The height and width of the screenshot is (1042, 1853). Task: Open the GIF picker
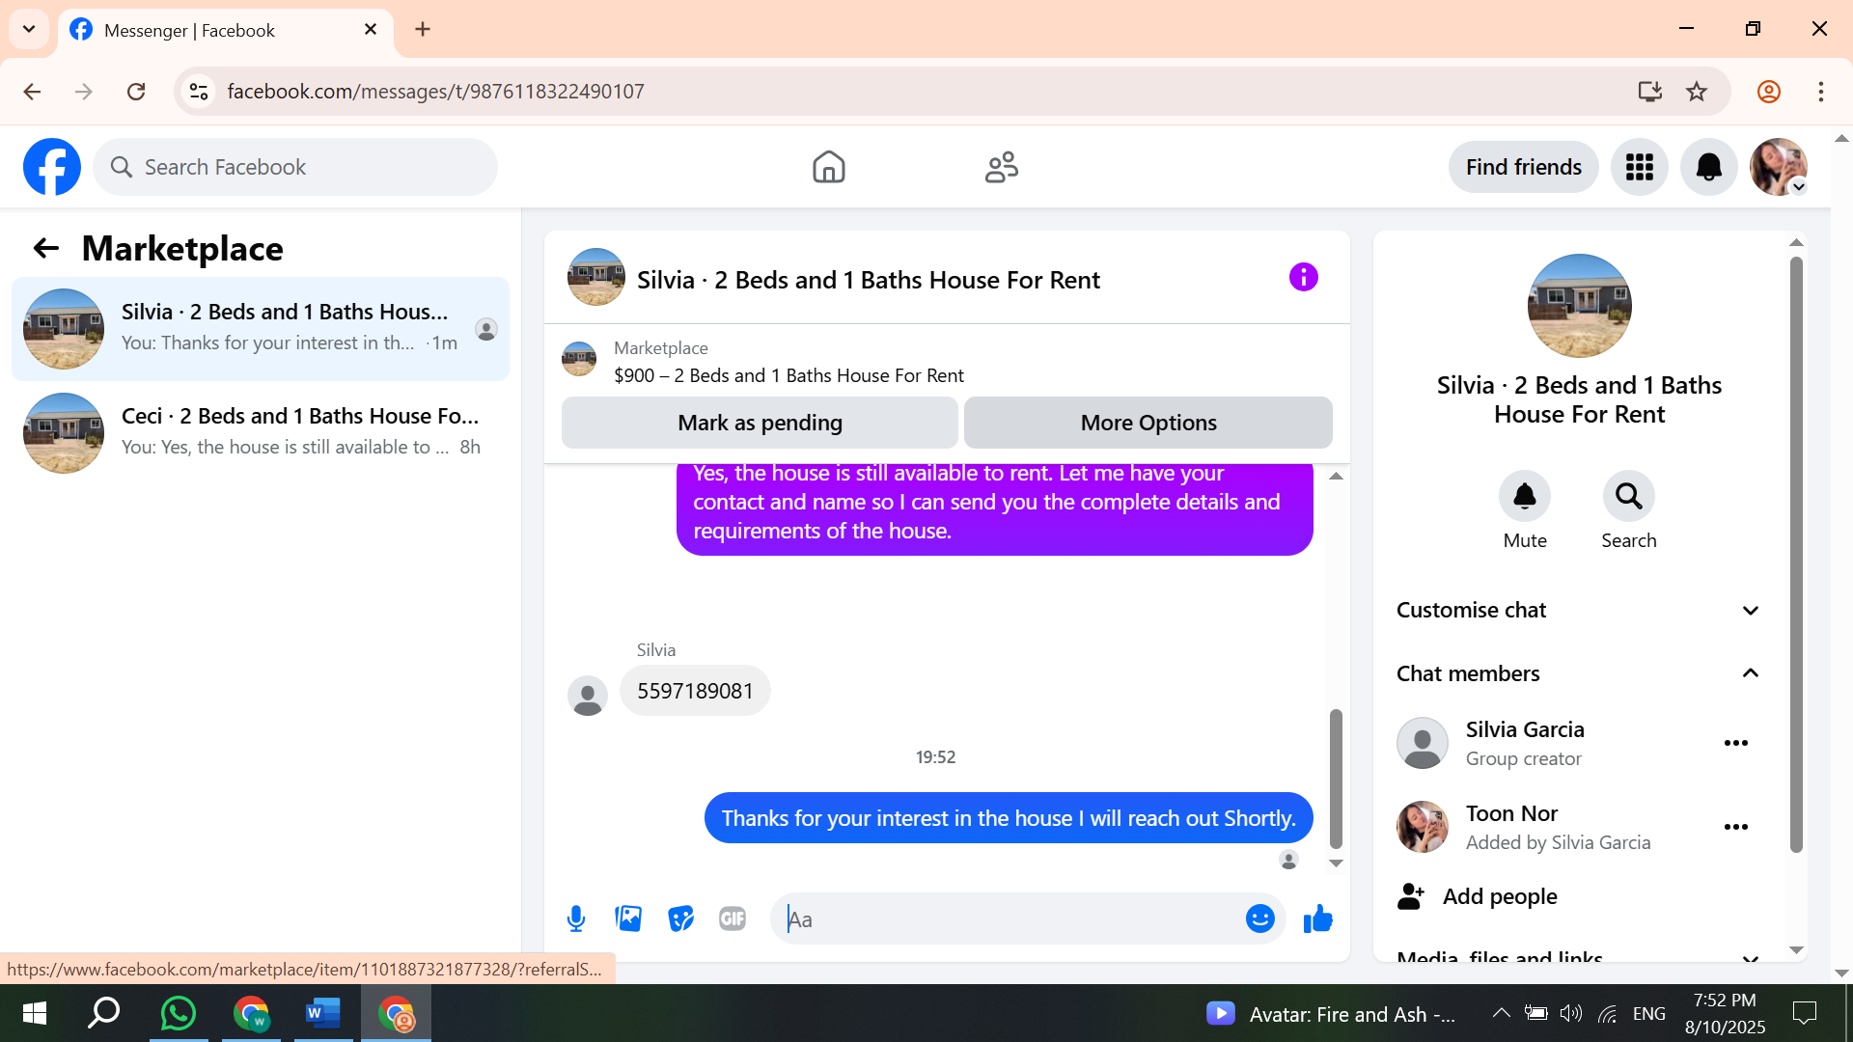click(x=733, y=919)
